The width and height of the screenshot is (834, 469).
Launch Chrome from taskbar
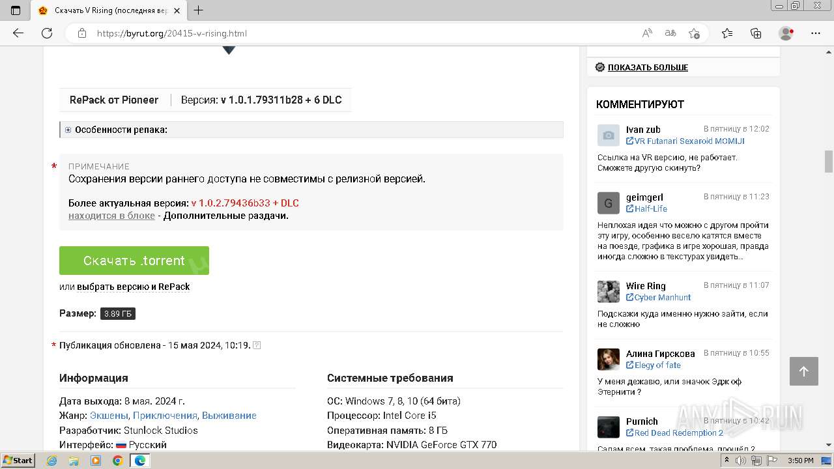point(117,461)
